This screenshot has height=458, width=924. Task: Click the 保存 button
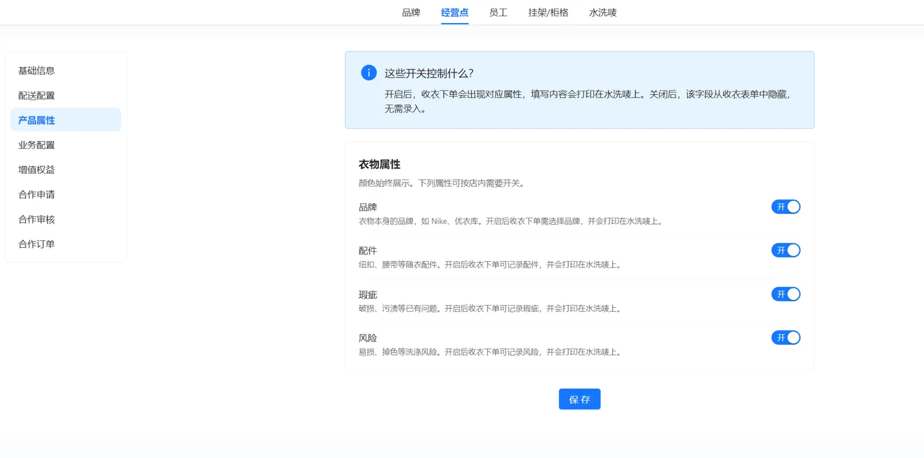pyautogui.click(x=579, y=399)
